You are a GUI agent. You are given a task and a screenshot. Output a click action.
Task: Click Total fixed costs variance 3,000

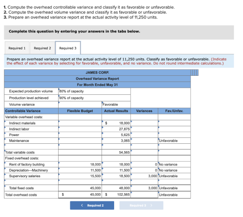[144, 188]
